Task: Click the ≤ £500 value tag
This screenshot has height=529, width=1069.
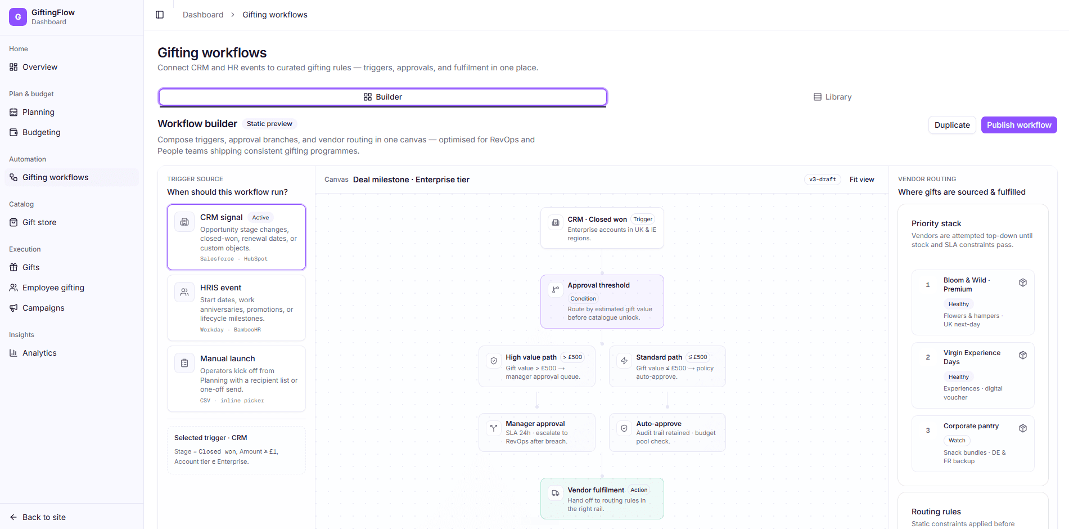Action: (698, 357)
